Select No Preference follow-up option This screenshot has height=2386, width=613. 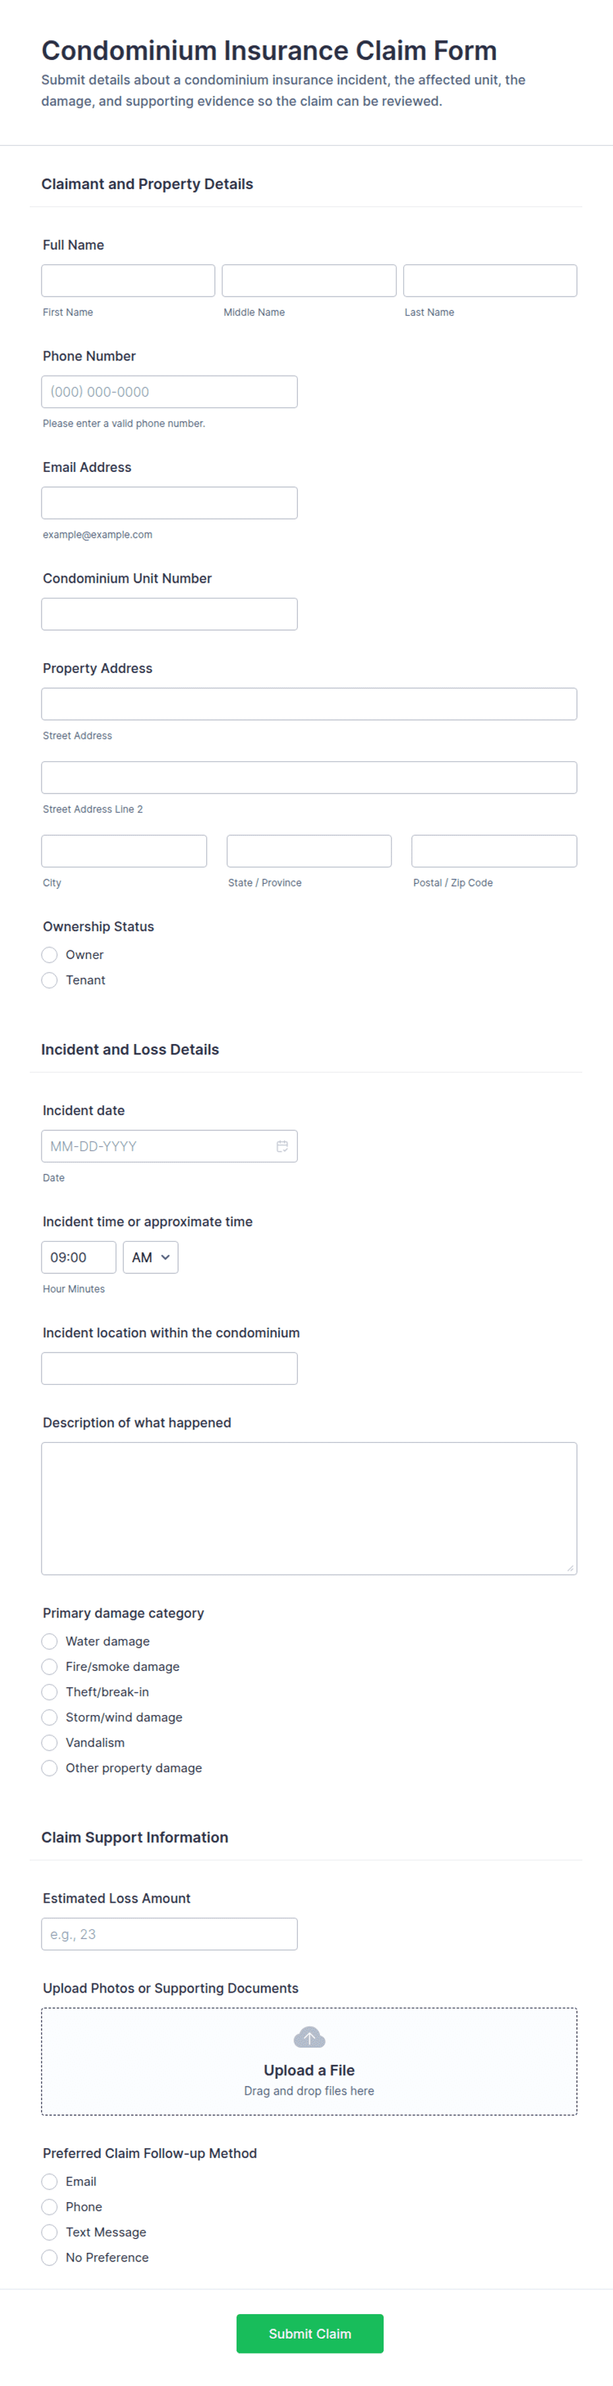pyautogui.click(x=50, y=2257)
